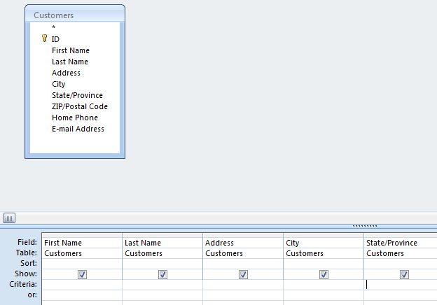This screenshot has height=305, width=437.
Task: Click the 'or' row cell under Address column
Action: pos(243,295)
